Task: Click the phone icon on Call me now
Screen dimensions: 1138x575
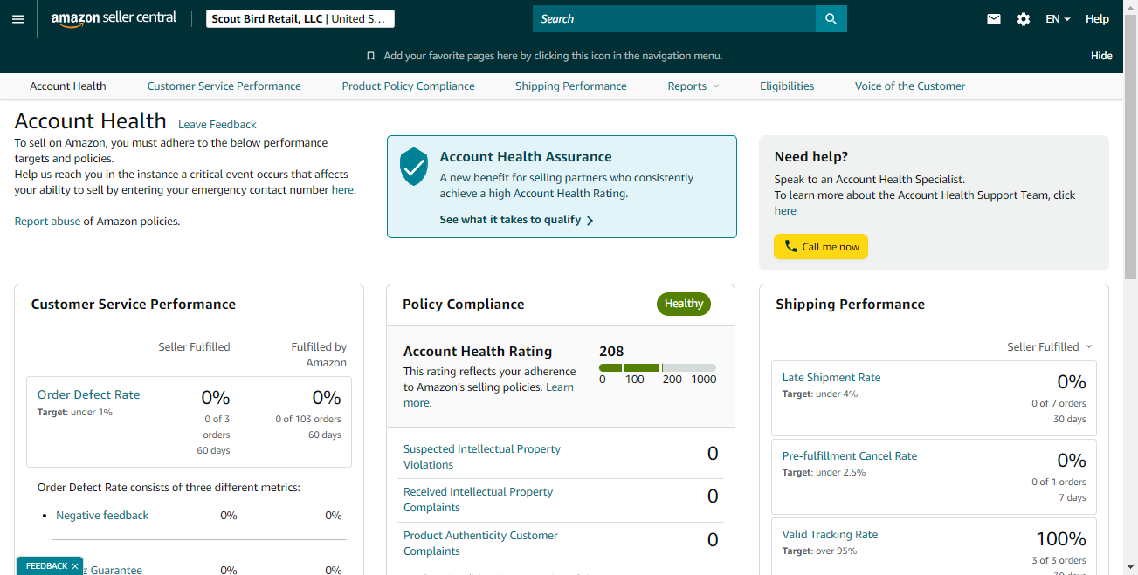Action: pyautogui.click(x=791, y=246)
